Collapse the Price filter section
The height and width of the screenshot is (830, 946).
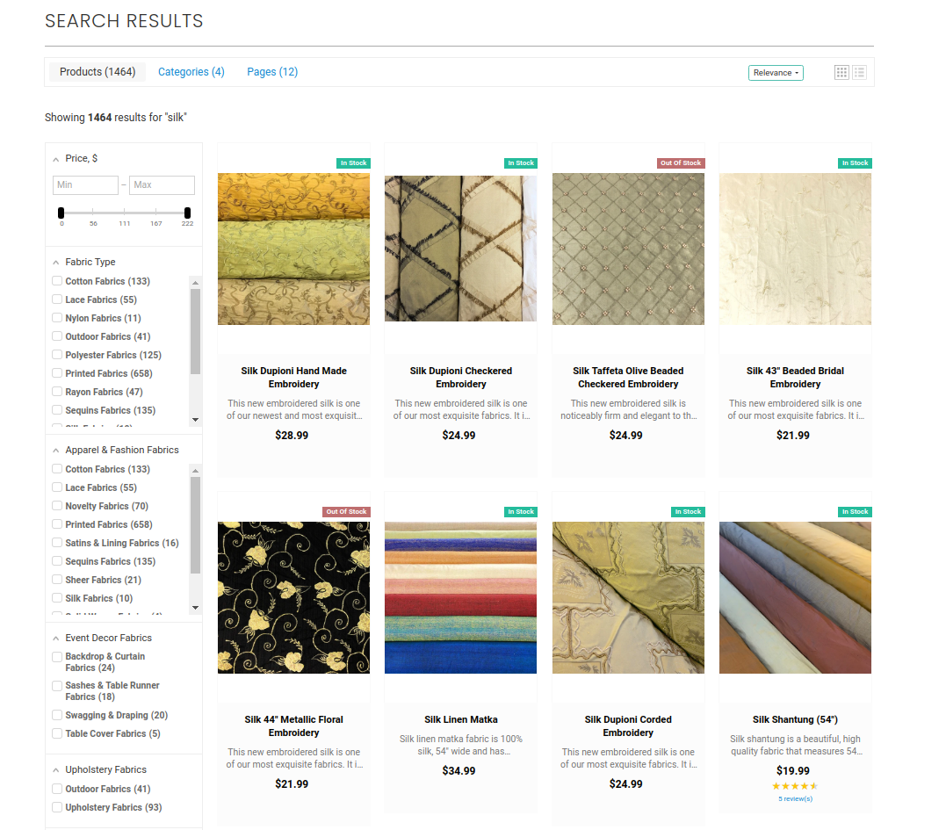click(58, 158)
